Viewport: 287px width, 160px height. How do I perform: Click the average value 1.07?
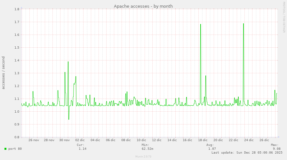click(212, 149)
